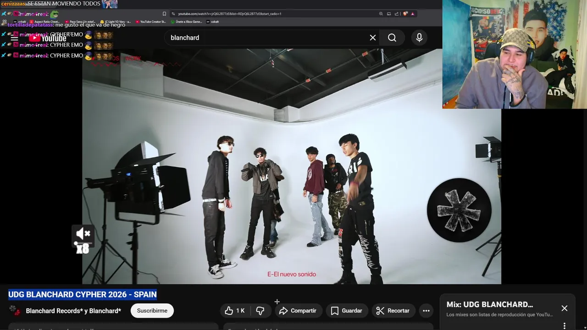The width and height of the screenshot is (587, 330).
Task: Open the three-dot more actions menu
Action: [426, 311]
